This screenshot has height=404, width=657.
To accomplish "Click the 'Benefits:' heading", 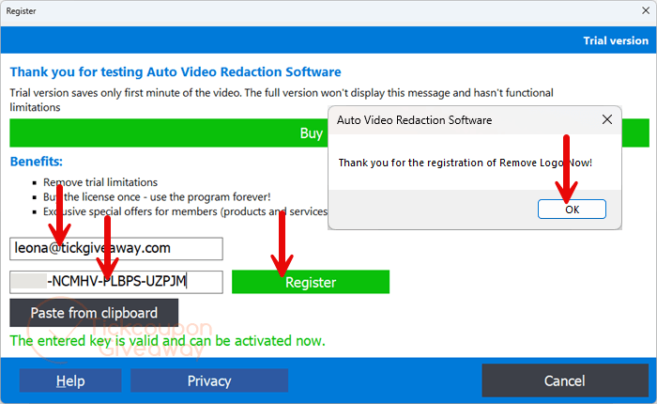I will click(37, 162).
